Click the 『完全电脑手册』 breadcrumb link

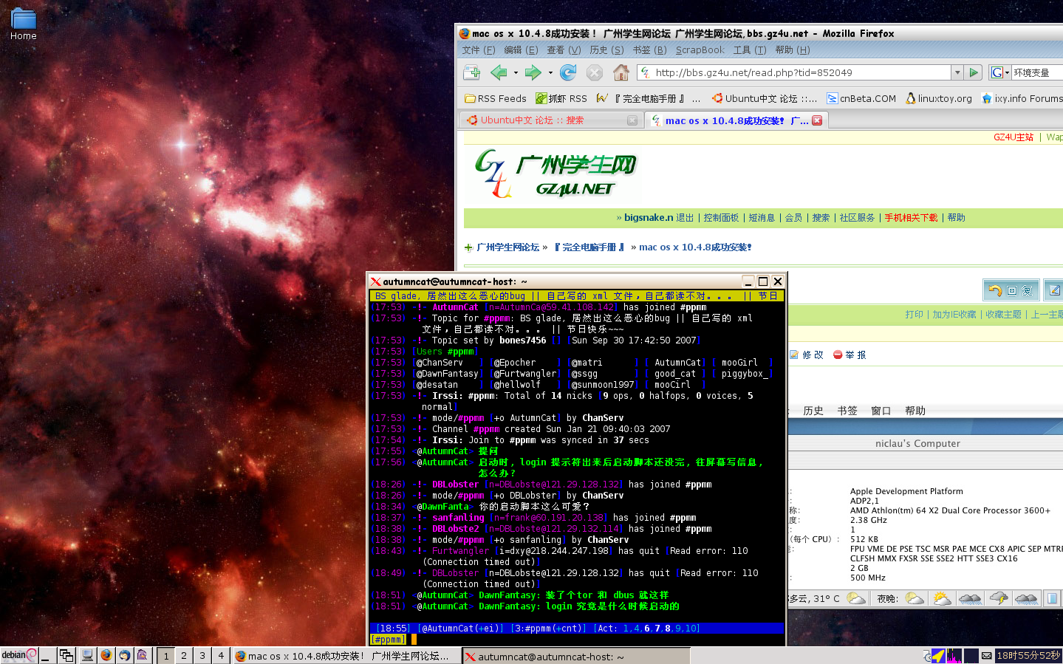(x=589, y=247)
